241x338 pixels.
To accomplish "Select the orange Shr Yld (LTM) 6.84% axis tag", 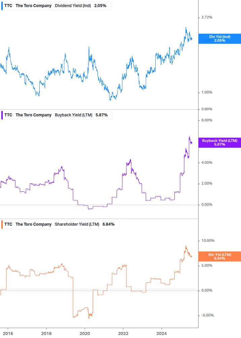I will point(220,257).
